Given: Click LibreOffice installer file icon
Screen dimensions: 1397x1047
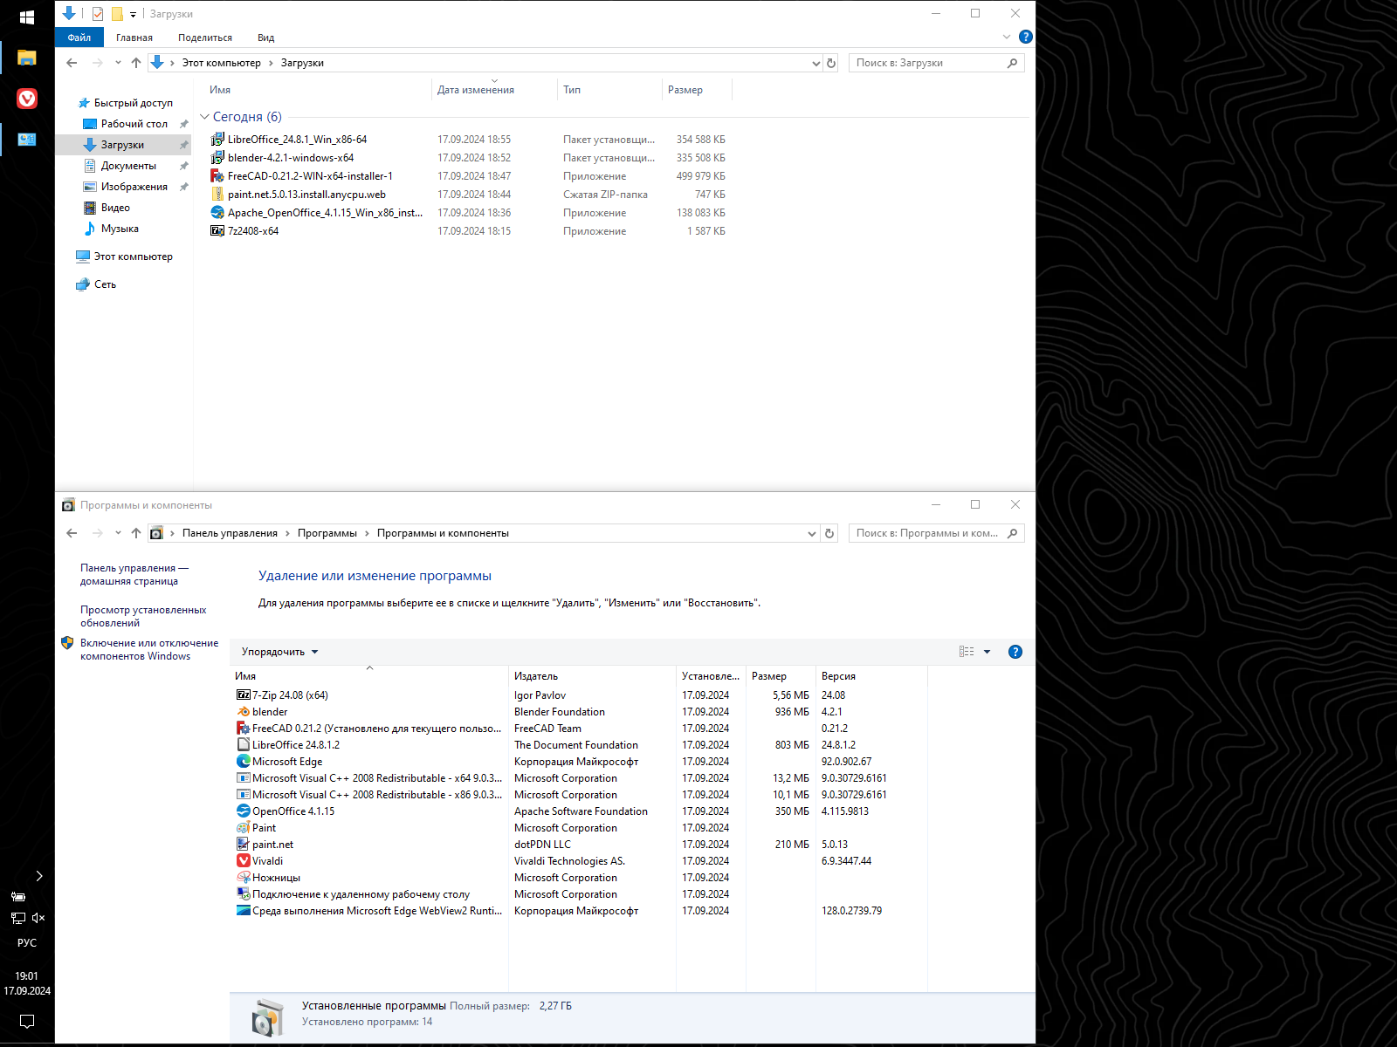Looking at the screenshot, I should 217,140.
